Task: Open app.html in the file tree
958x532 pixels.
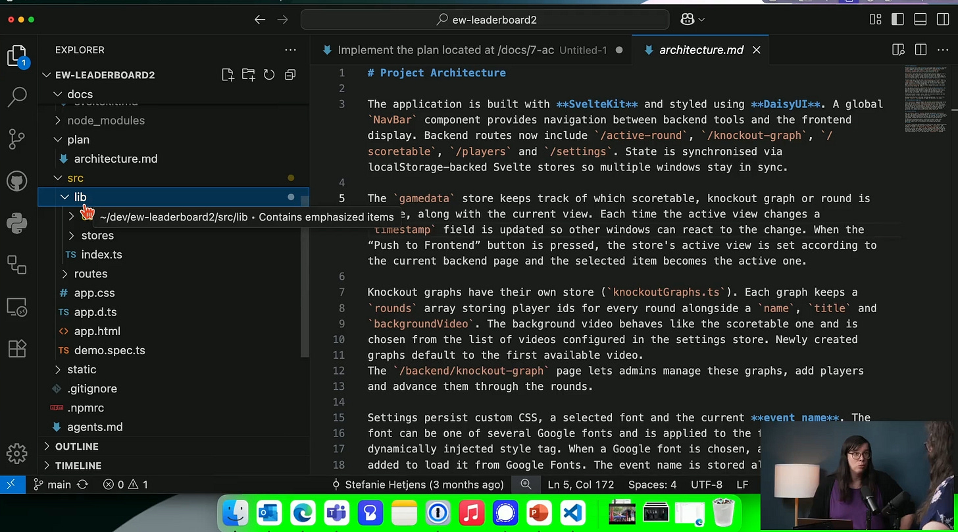Action: (x=97, y=331)
